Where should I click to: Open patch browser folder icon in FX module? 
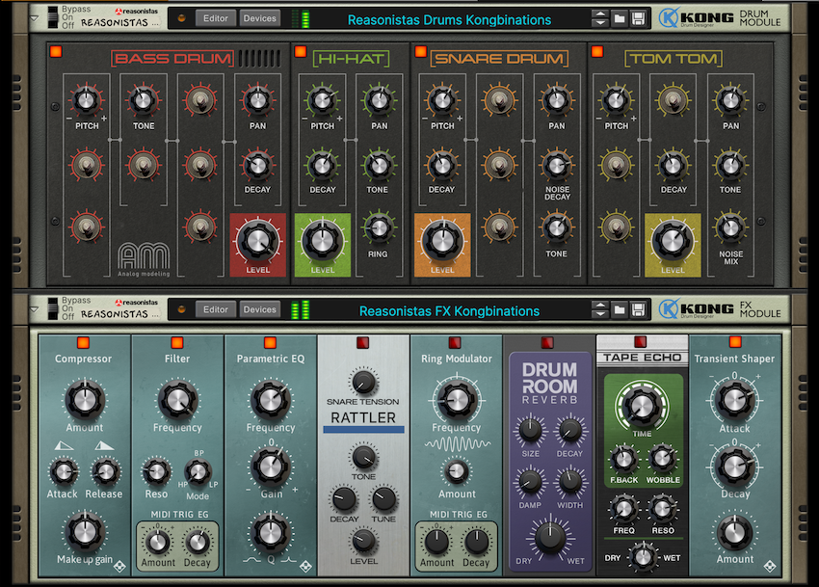[x=620, y=310]
